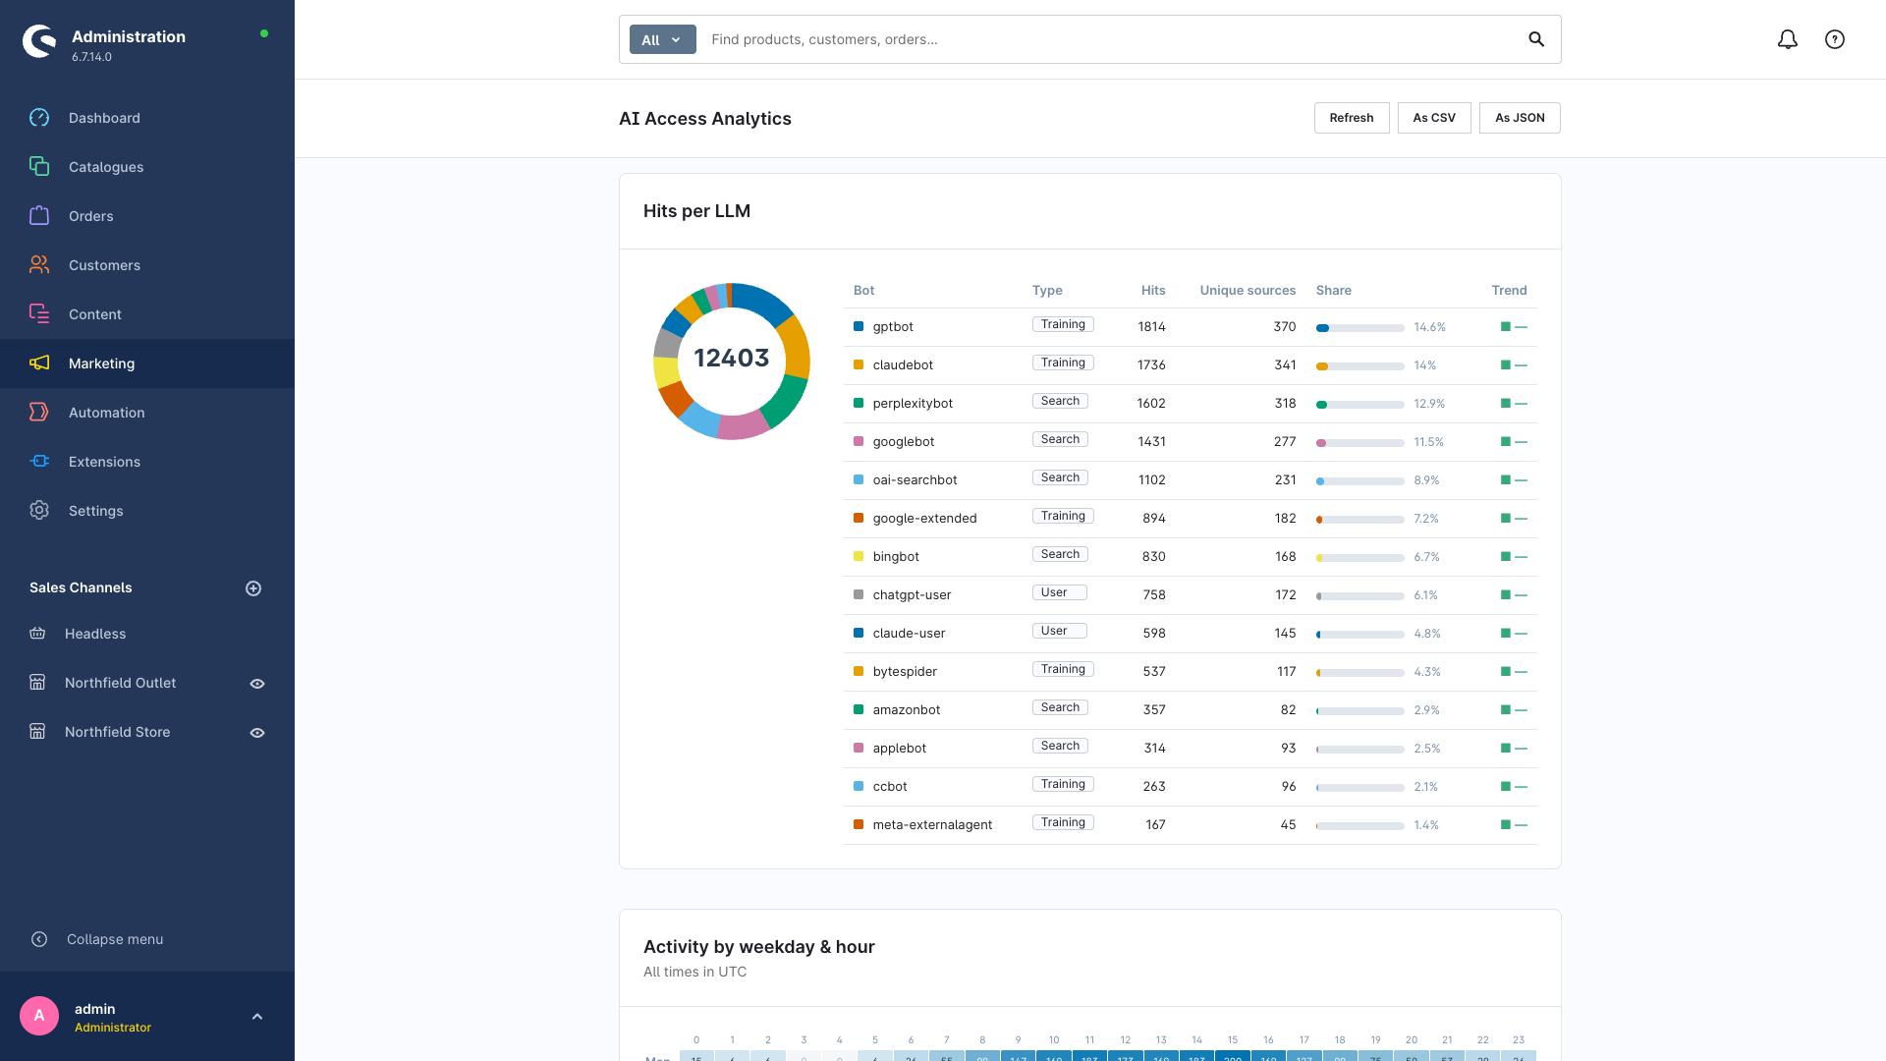Expand the admin user menu chevron
The height and width of the screenshot is (1061, 1886).
click(x=257, y=1017)
